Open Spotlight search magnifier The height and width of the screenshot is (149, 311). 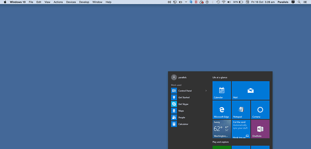tap(299, 2)
